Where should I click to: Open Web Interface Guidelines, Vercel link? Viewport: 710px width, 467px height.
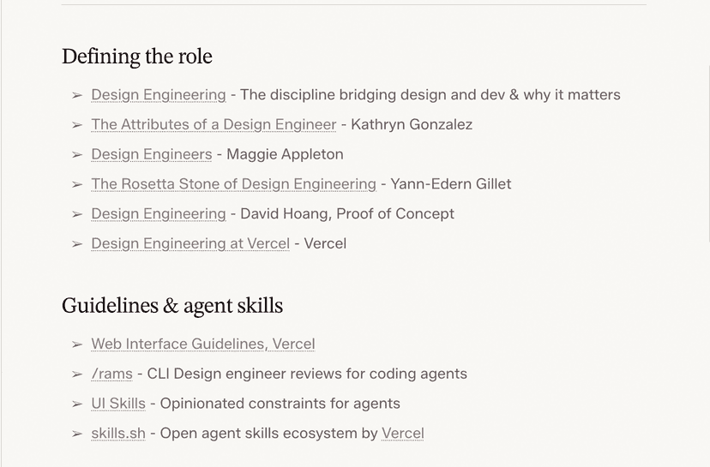[x=203, y=344]
